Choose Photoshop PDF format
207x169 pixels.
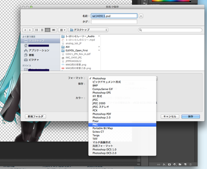point(122,114)
